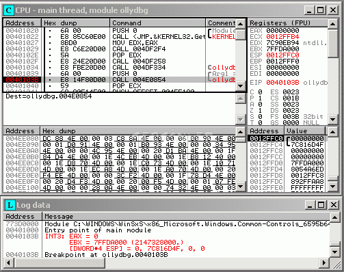Click the Address column header in disassembly pane
The width and height of the screenshot is (344, 272).
[23, 23]
